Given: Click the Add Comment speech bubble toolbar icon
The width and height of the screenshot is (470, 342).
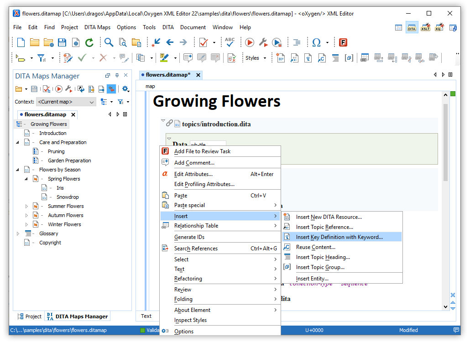Looking at the screenshot, I should click(188, 57).
